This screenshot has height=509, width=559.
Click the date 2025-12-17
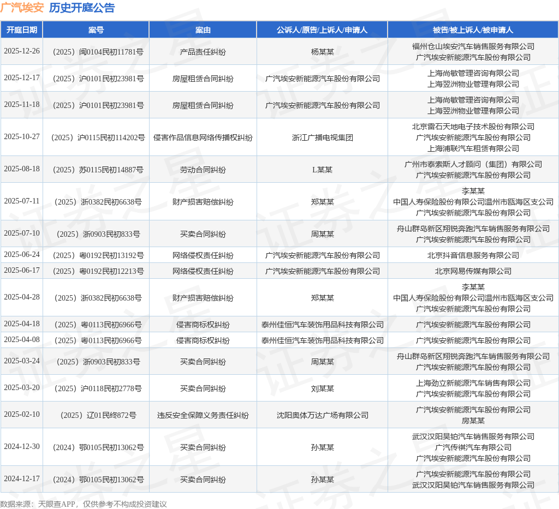coord(22,77)
